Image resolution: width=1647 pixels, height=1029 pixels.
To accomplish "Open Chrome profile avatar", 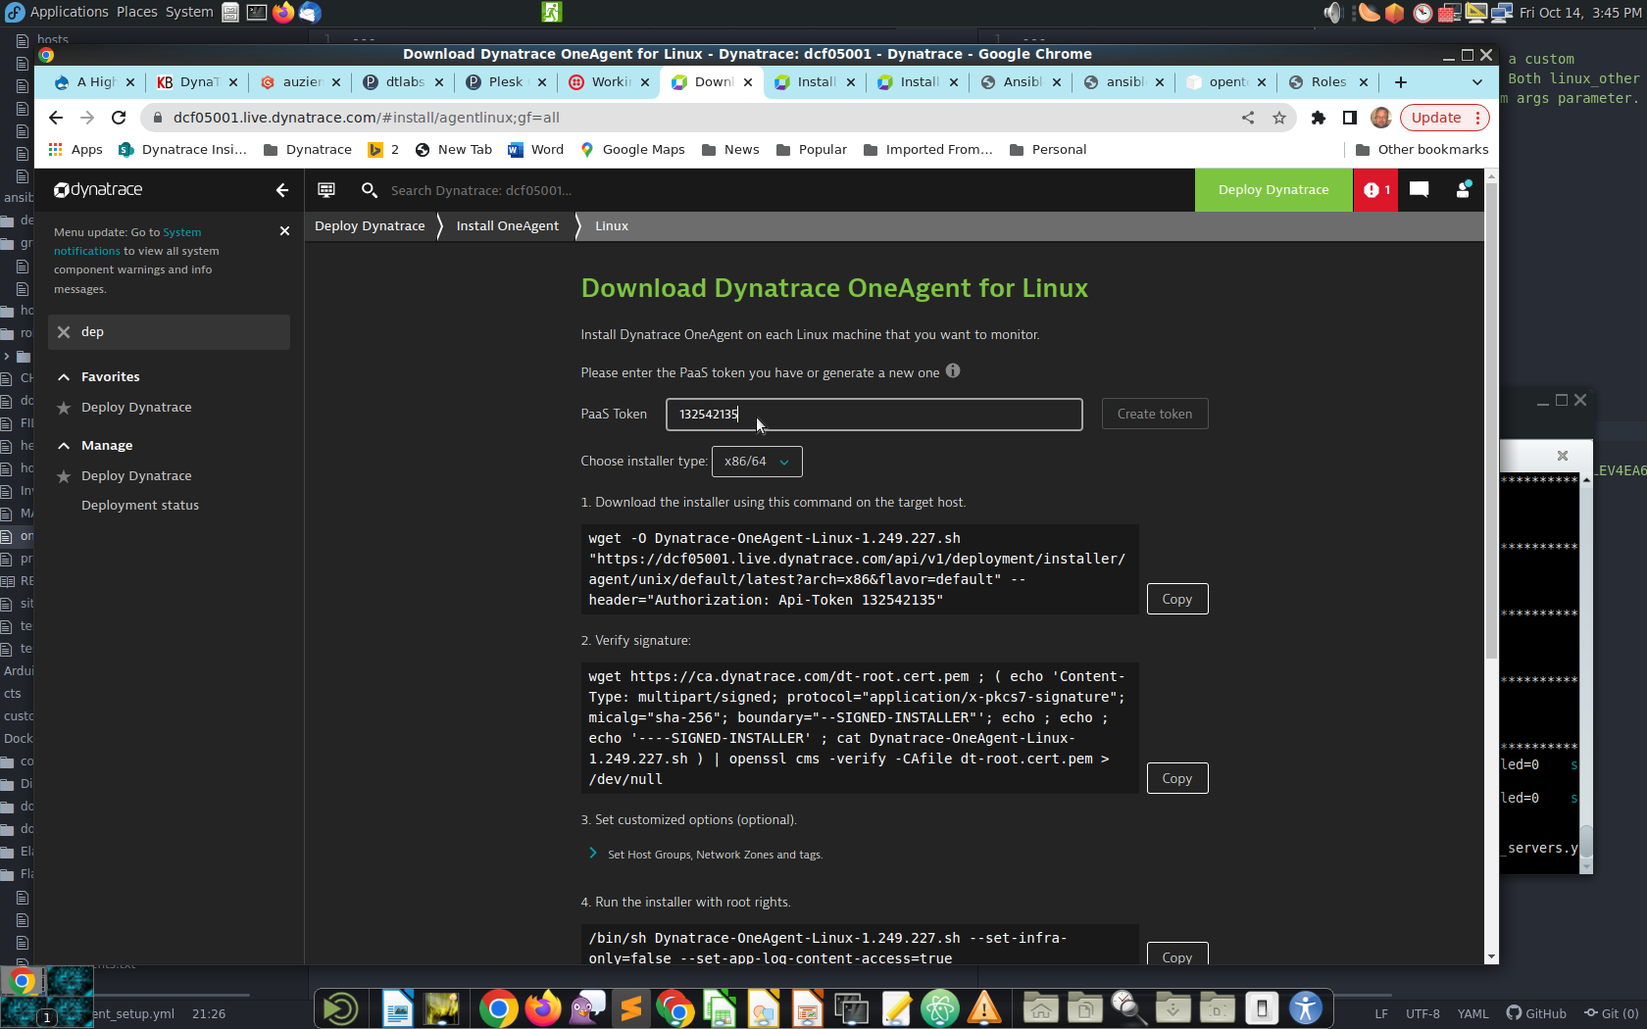I will click(1381, 118).
